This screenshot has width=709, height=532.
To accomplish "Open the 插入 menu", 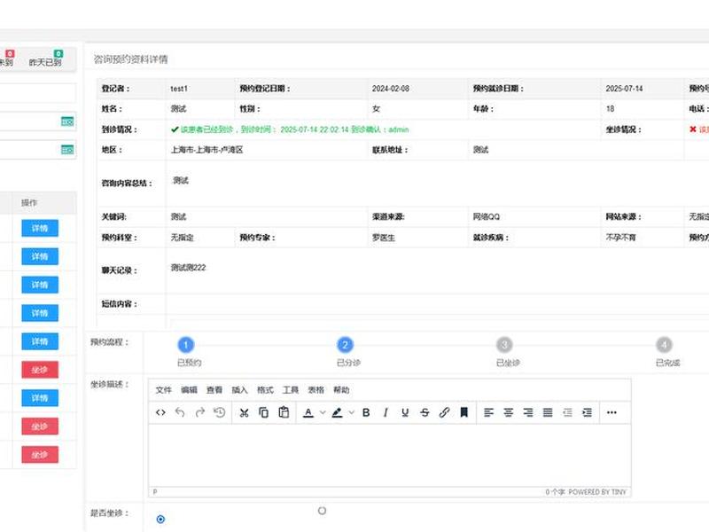I will coord(239,390).
